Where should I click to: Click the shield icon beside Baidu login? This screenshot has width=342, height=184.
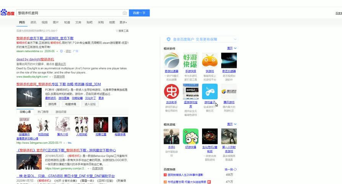pyautogui.click(x=168, y=39)
